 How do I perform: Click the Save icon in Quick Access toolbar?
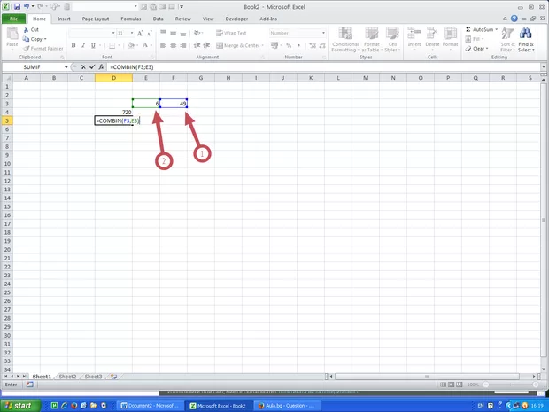[17, 6]
